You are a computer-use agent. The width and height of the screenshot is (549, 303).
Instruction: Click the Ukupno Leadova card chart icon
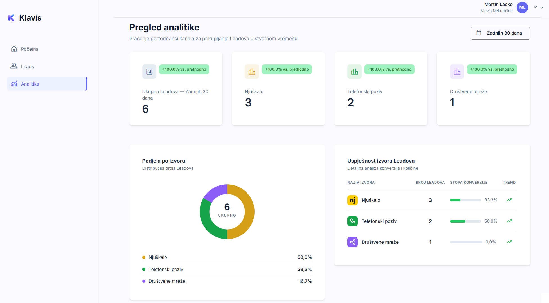click(149, 71)
